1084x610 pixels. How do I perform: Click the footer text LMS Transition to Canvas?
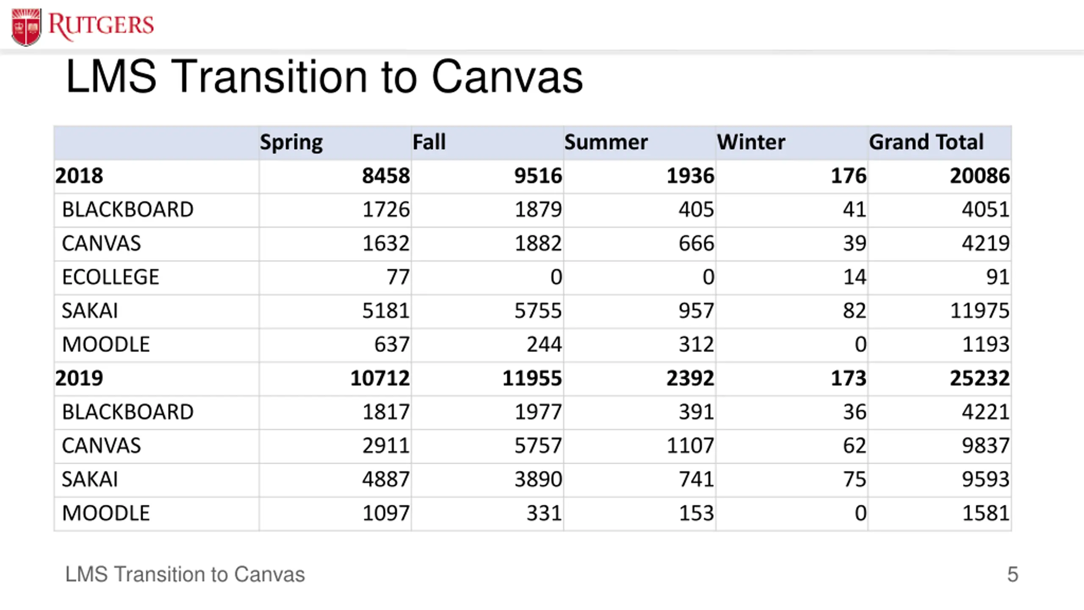pyautogui.click(x=185, y=575)
